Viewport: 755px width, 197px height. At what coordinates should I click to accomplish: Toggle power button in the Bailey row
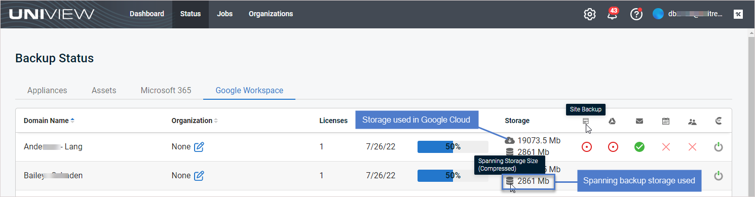point(718,176)
